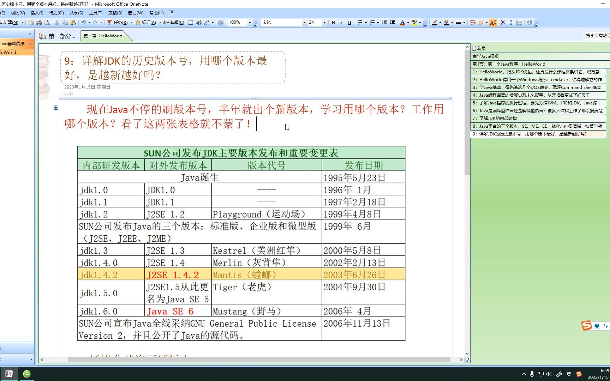Select page 9: 详解JDK的历史版本号
This screenshot has width=610, height=381.
[538, 134]
